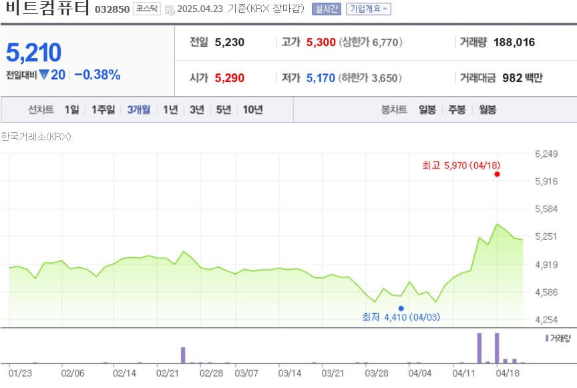Show the 주봉 weekly candle chart
This screenshot has height=388, width=577.
point(457,110)
